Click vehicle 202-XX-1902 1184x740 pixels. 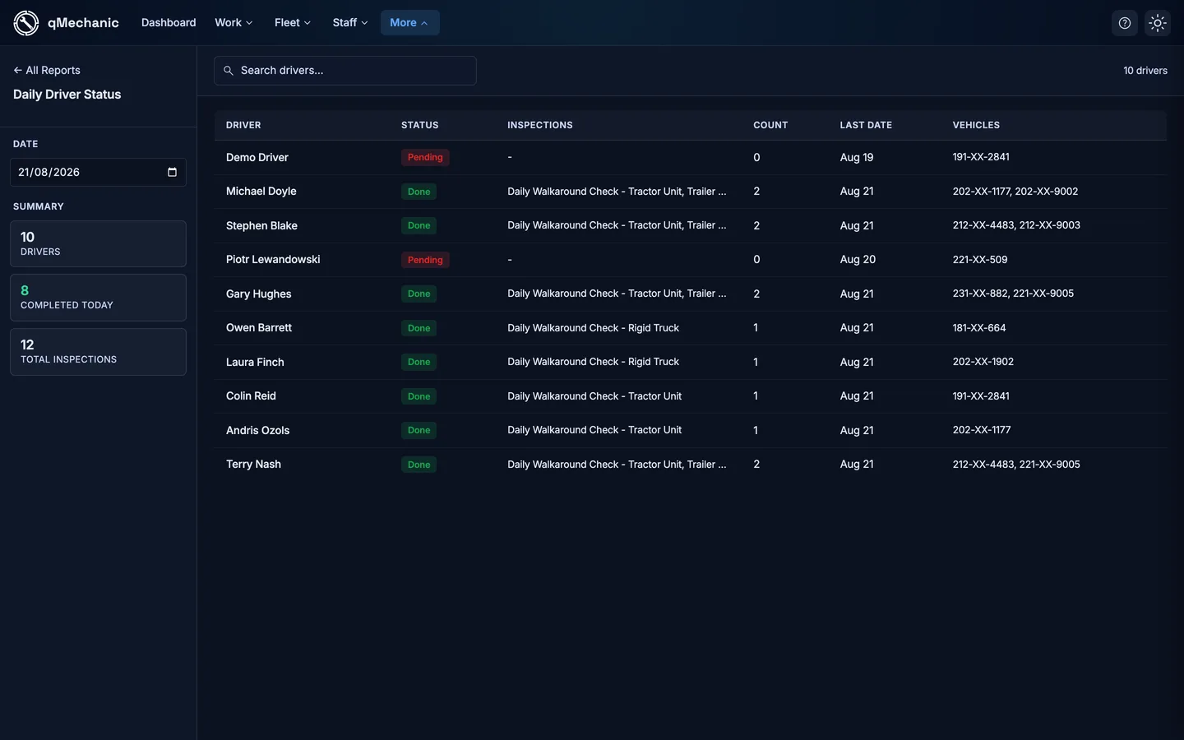(983, 362)
